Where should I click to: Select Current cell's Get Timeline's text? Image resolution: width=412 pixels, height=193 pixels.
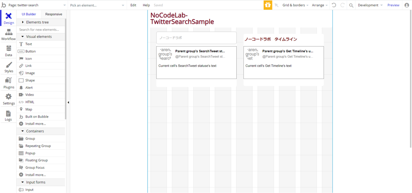[268, 66]
